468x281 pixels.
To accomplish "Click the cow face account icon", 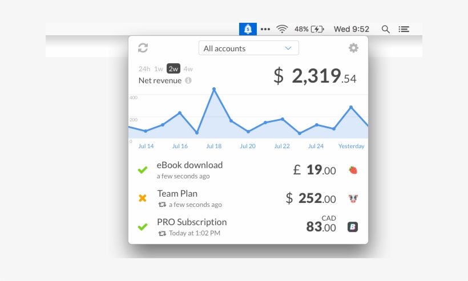I will click(x=353, y=198).
